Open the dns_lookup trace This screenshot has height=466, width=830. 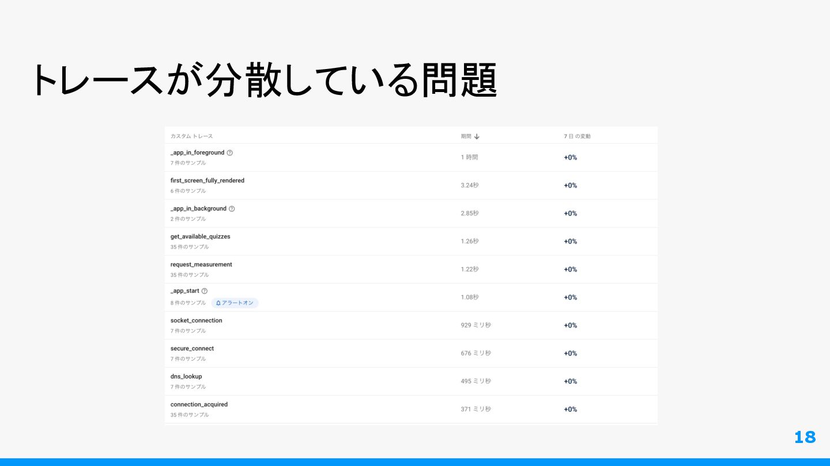pos(186,376)
